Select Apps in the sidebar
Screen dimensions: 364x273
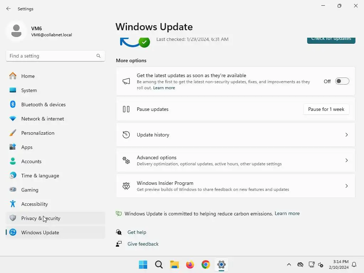[55, 147]
